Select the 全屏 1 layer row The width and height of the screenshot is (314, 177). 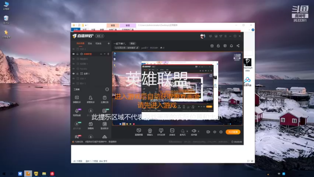pyautogui.click(x=91, y=74)
